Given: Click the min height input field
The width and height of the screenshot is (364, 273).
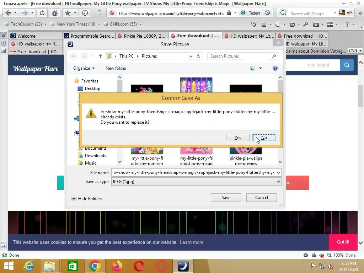Looking at the screenshot, I should (x=318, y=65).
